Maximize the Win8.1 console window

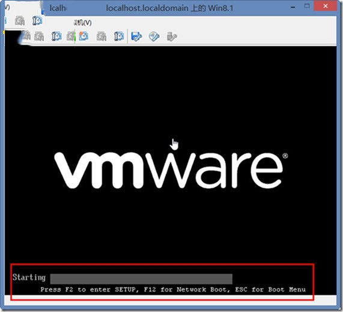tap(307, 6)
